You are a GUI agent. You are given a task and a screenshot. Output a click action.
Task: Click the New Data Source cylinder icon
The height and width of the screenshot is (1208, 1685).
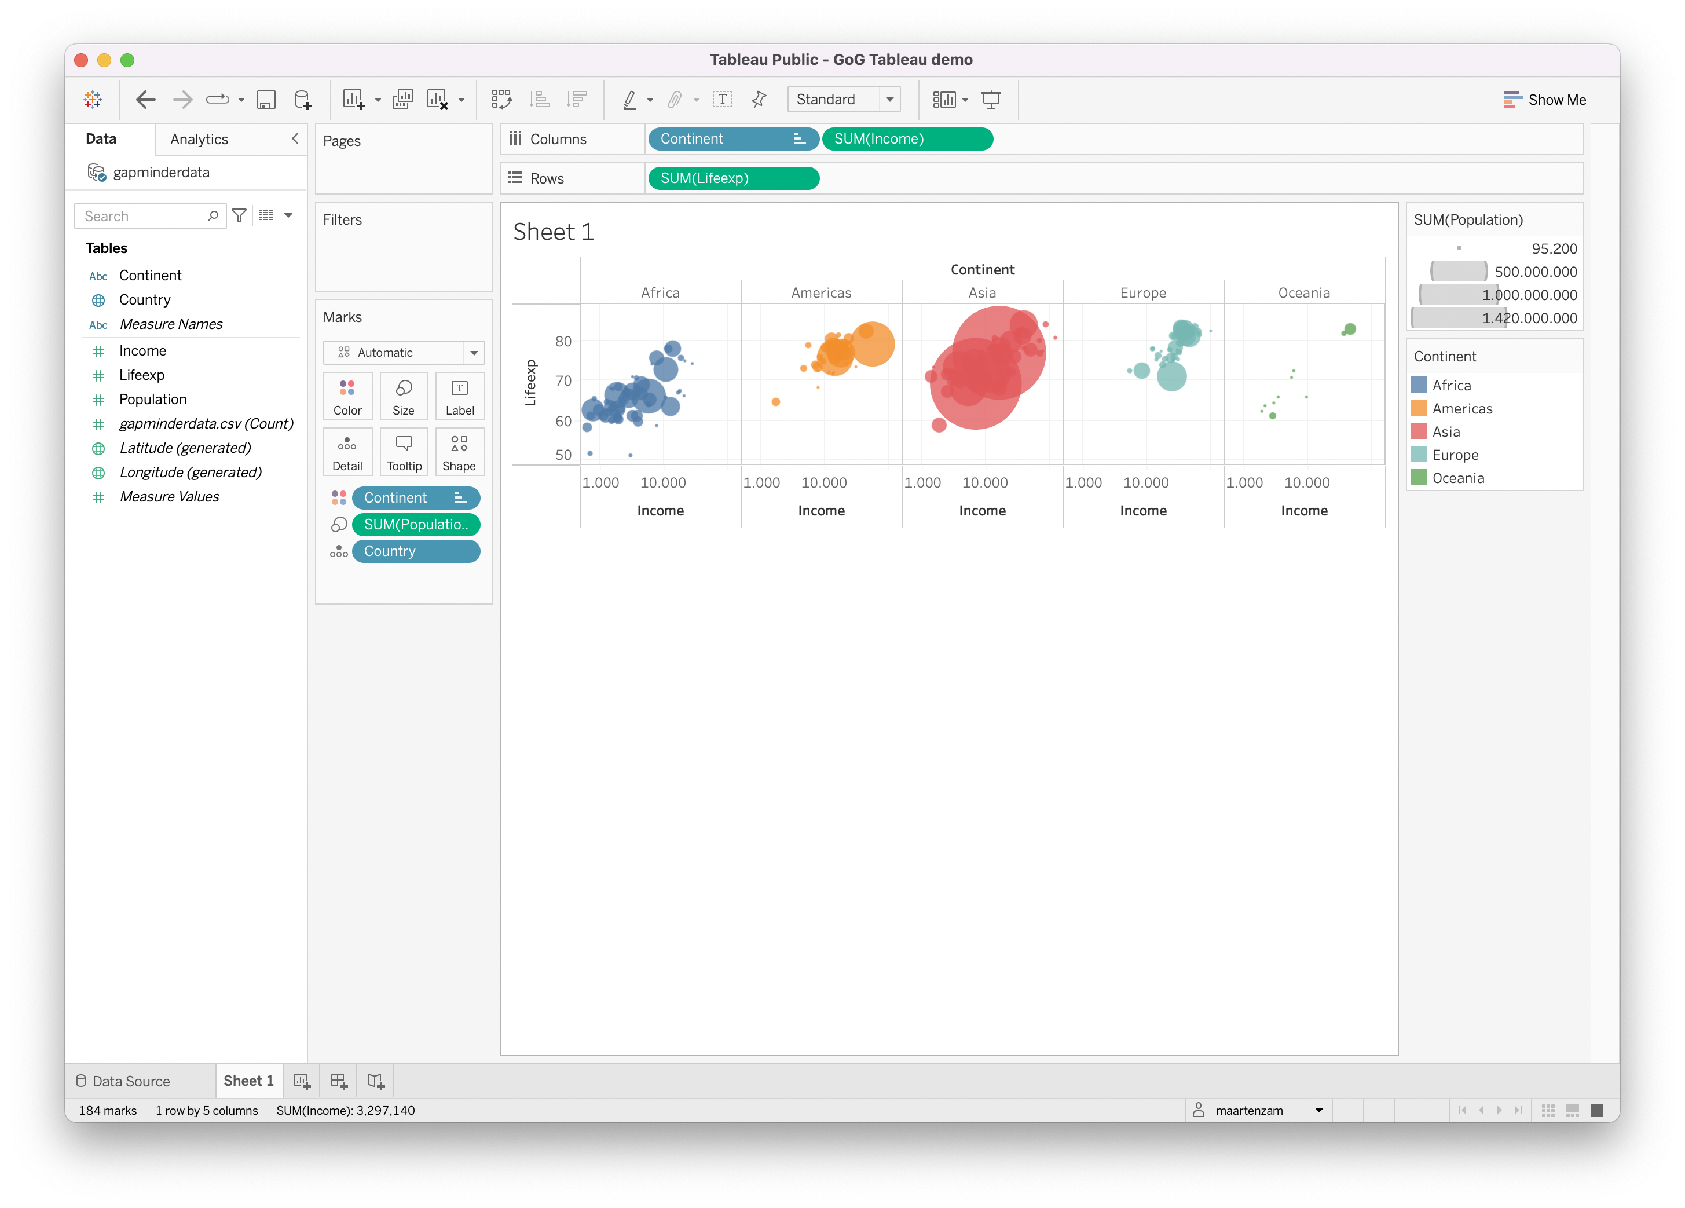[302, 100]
